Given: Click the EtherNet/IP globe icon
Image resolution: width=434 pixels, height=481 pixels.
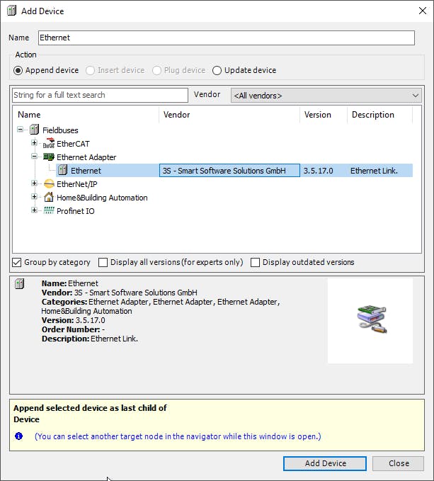Looking at the screenshot, I should 49,183.
